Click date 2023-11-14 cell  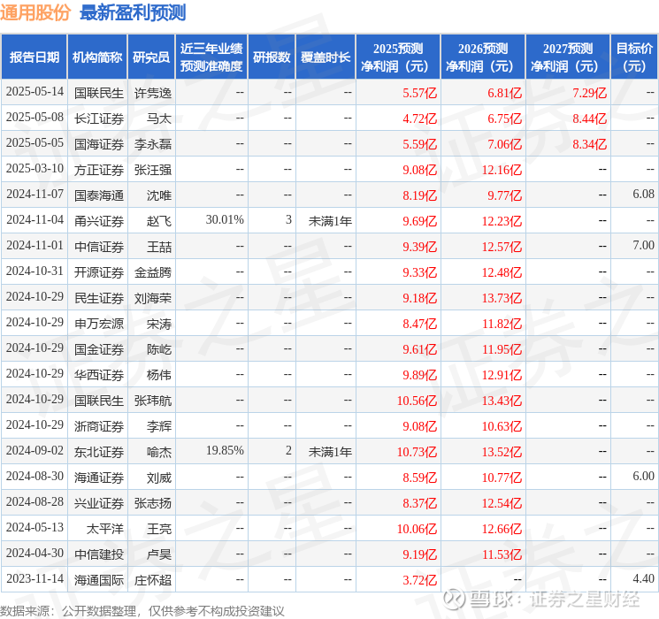point(34,578)
